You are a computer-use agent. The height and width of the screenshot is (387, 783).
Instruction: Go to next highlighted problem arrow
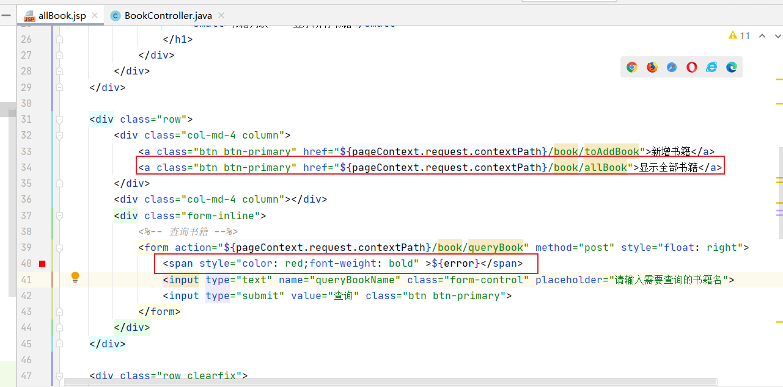coord(778,36)
